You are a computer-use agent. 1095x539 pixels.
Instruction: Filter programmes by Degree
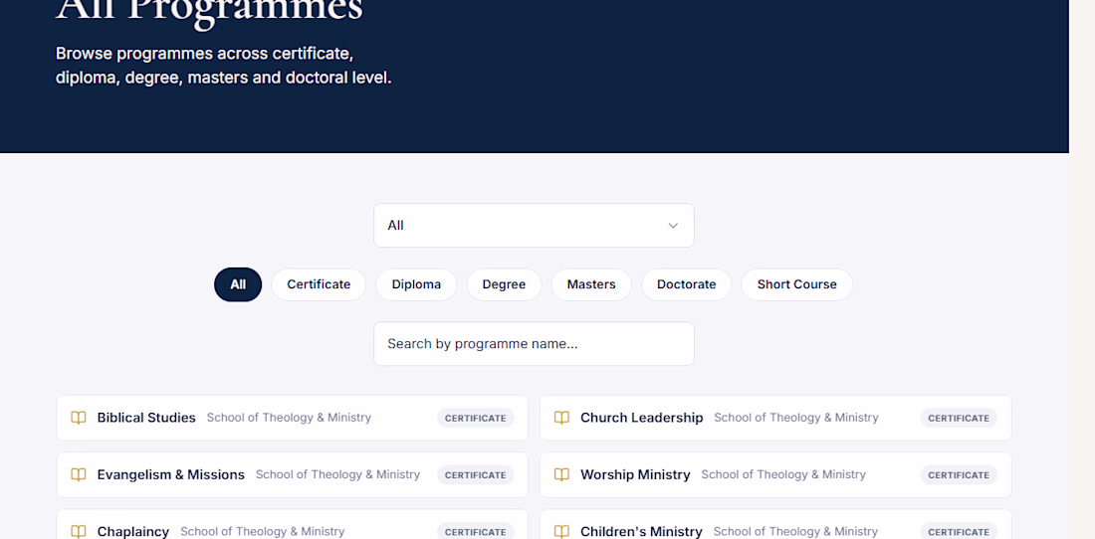[504, 284]
